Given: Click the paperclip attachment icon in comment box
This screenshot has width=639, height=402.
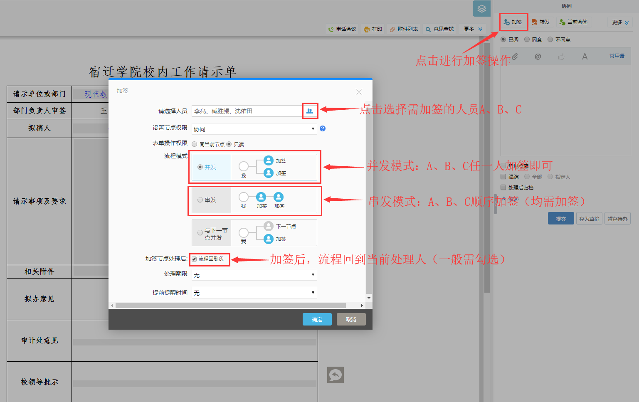Looking at the screenshot, I should tap(515, 57).
